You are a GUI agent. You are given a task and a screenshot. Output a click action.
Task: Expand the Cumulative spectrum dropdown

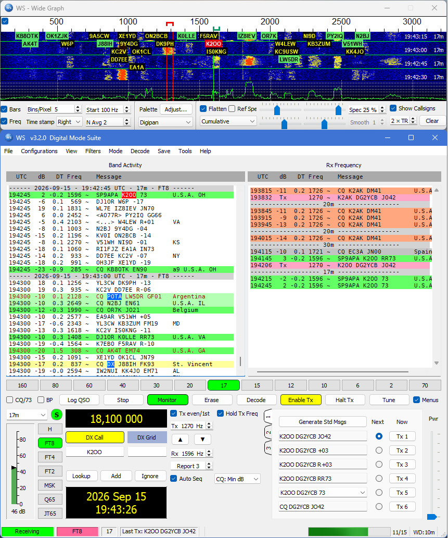click(228, 121)
